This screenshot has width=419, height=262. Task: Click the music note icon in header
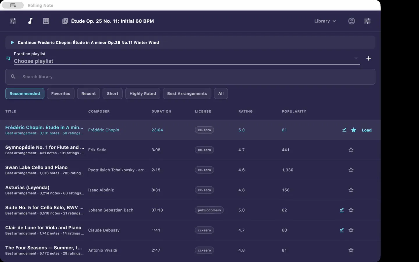coord(30,21)
